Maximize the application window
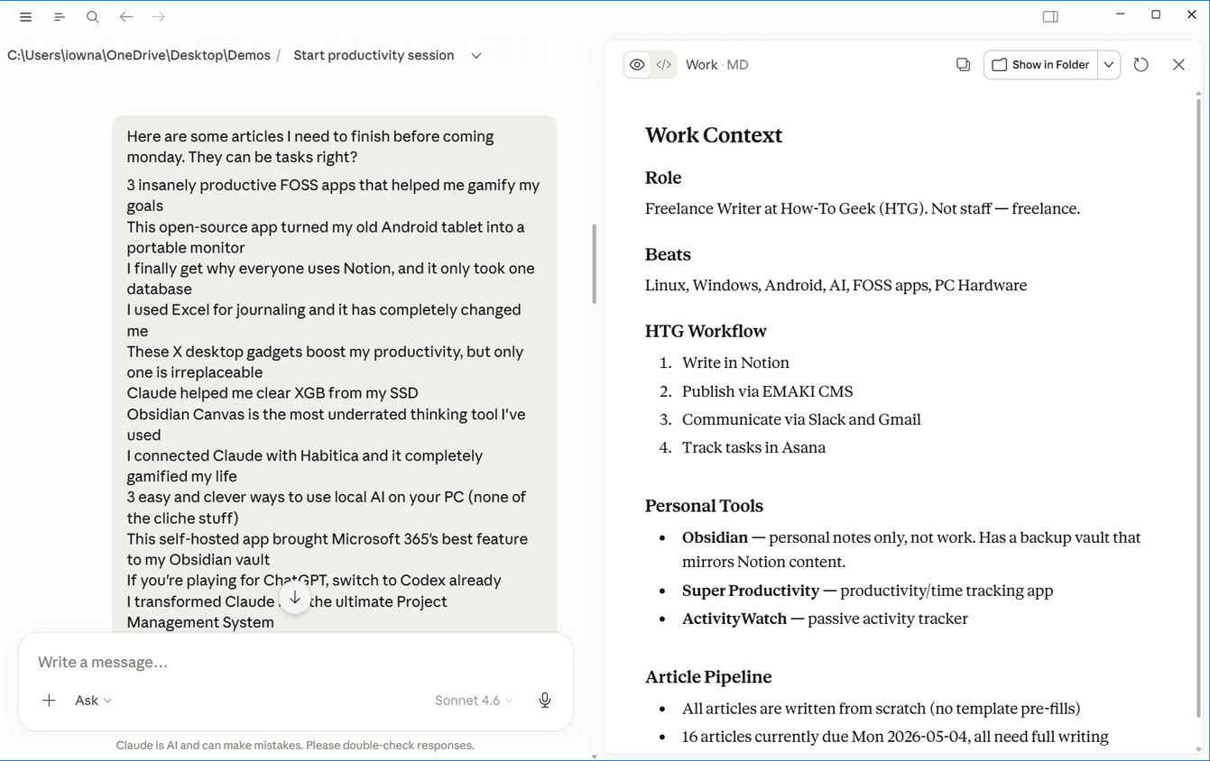The width and height of the screenshot is (1210, 761). click(x=1156, y=14)
